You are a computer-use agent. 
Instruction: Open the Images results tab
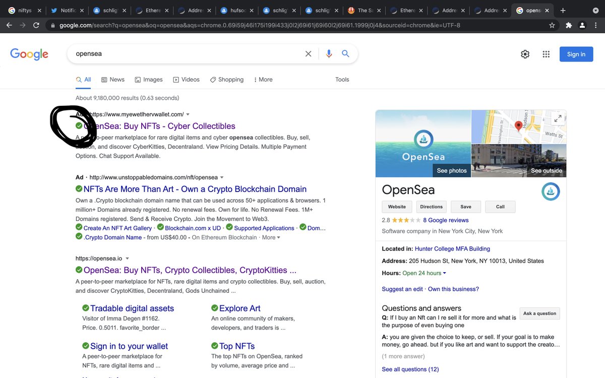(149, 80)
